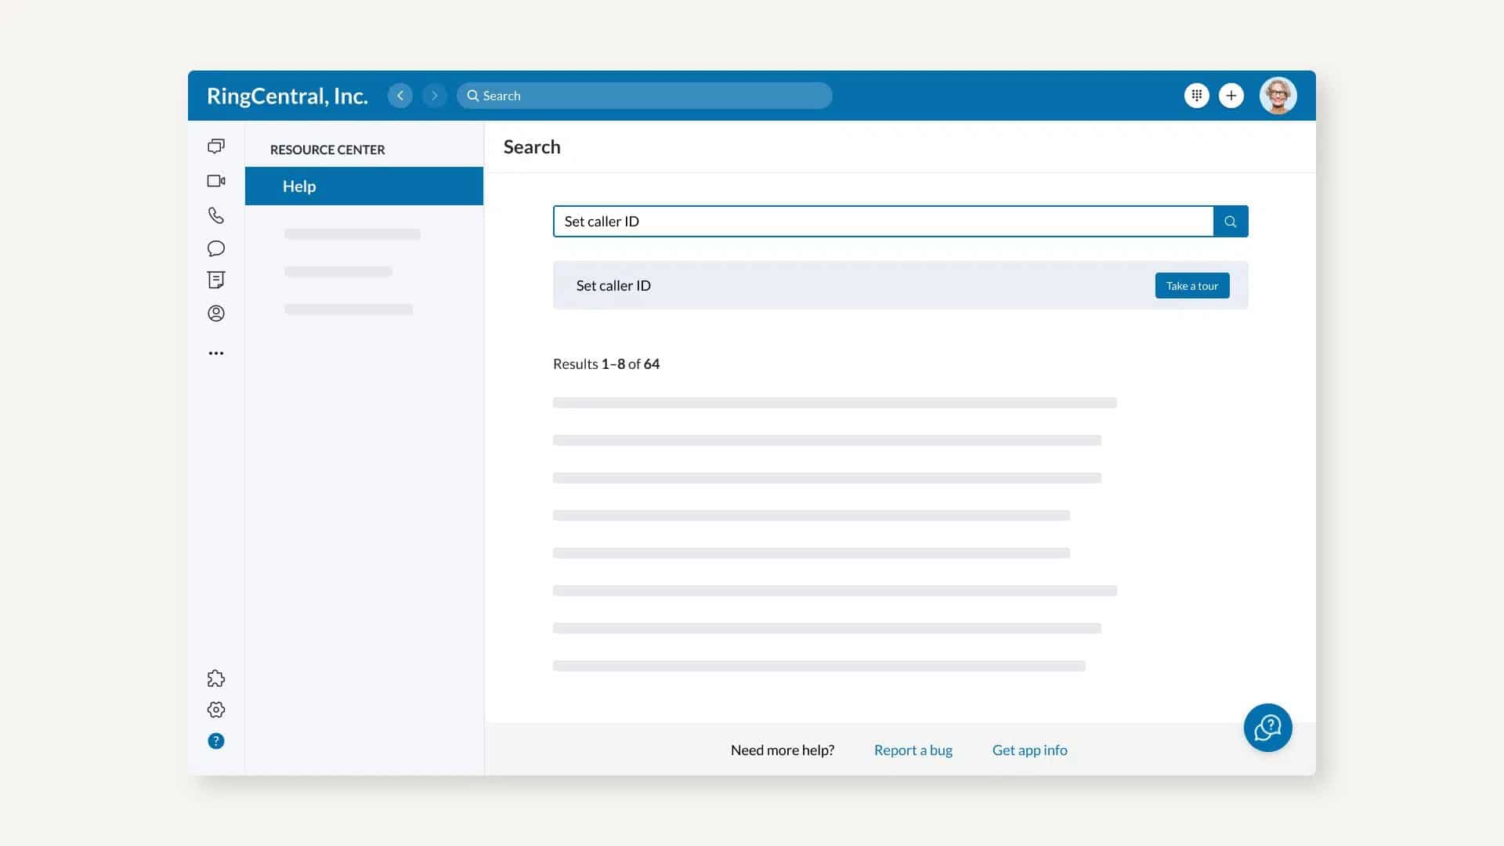Click the apps grid icon top right

click(1196, 95)
